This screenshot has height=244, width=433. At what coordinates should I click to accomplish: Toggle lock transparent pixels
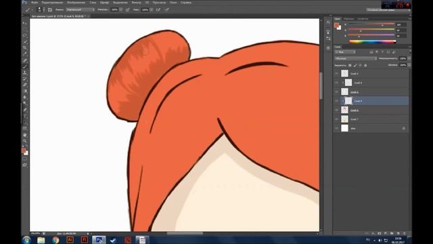point(350,65)
